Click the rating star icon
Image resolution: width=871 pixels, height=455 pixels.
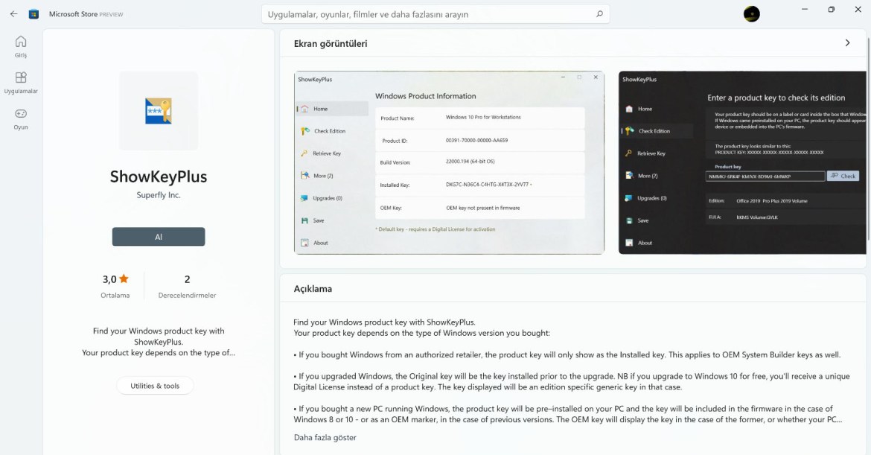tap(124, 279)
